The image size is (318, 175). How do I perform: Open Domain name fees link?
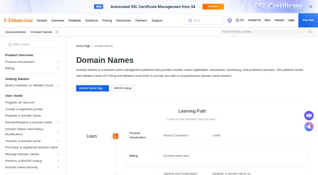pos(176,156)
